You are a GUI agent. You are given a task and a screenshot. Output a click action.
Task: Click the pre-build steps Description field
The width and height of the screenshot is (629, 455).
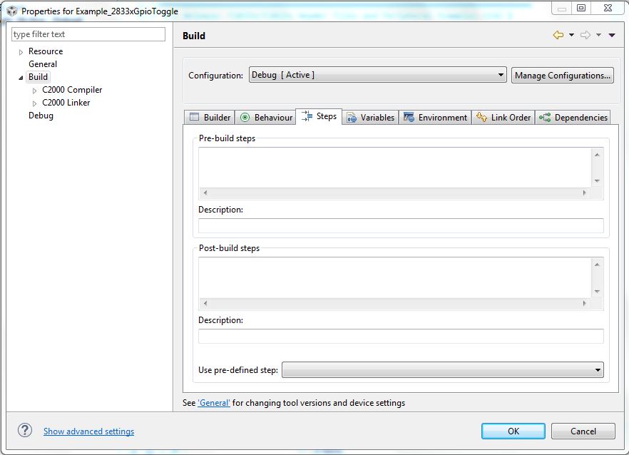[401, 226]
